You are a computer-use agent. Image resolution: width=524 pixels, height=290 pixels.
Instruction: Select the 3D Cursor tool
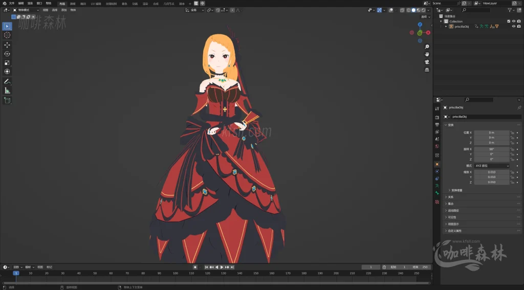[7, 35]
